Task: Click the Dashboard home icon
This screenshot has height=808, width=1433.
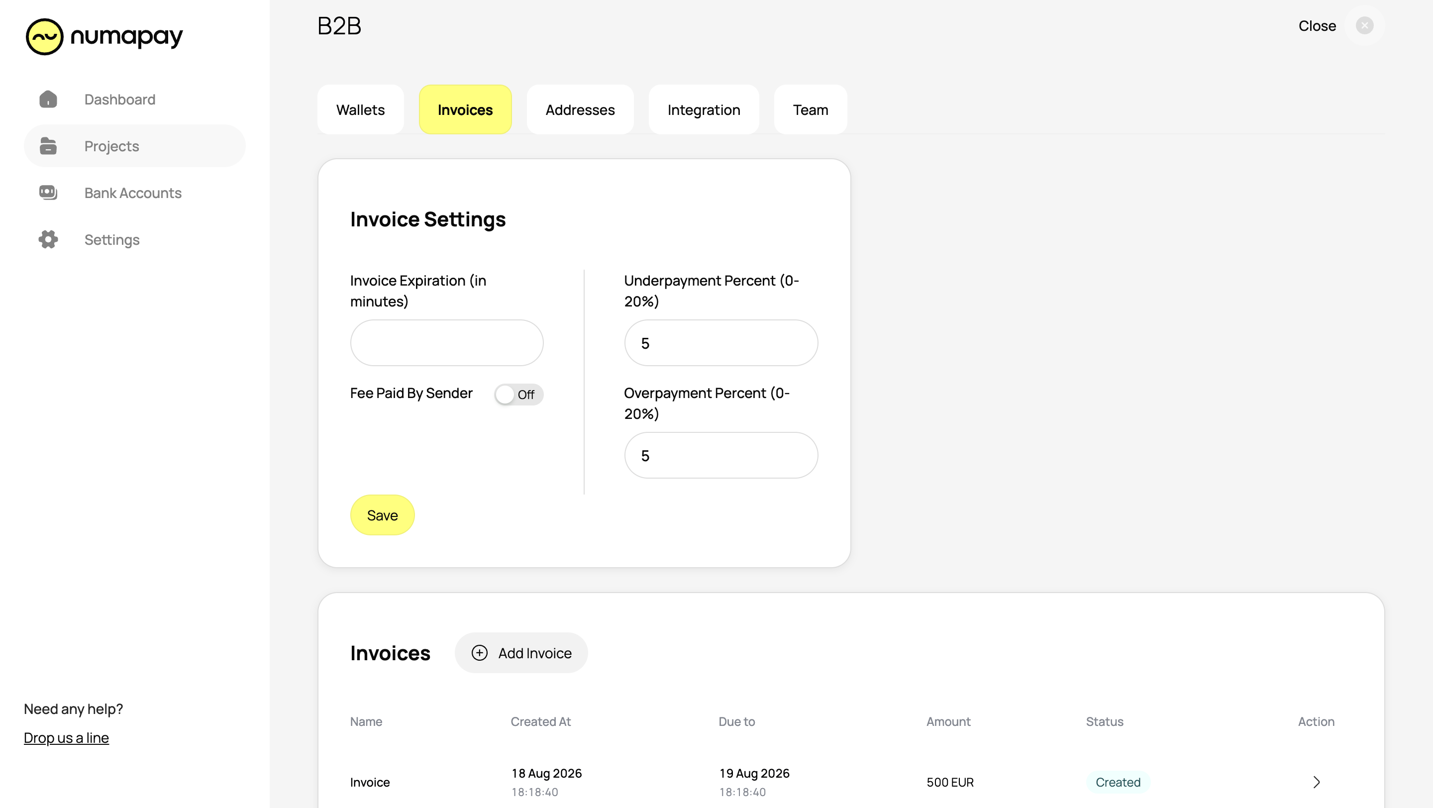Action: pos(48,99)
